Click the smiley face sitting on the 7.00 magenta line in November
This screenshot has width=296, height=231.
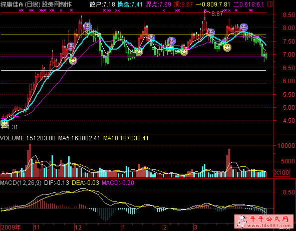73,61
